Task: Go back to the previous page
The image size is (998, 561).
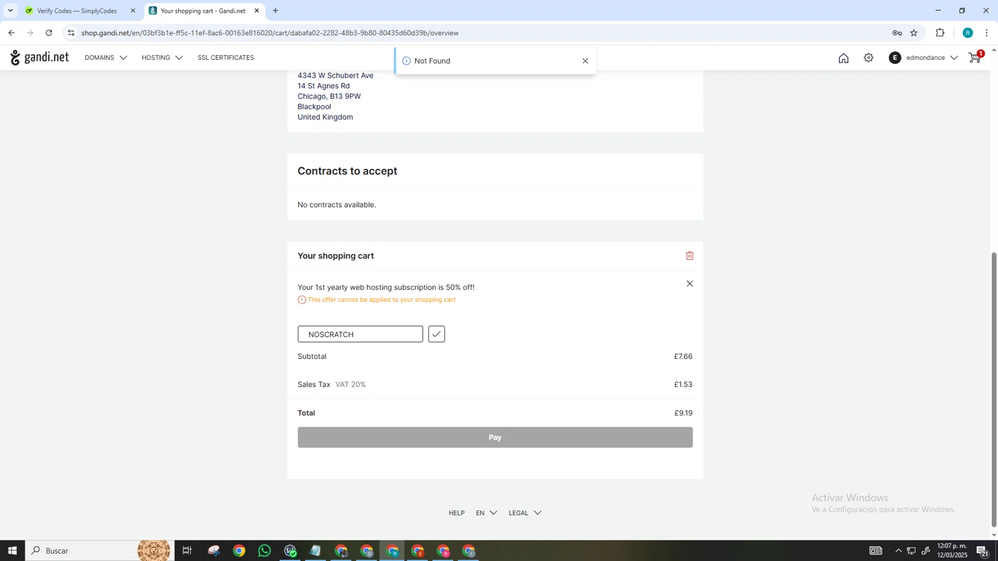Action: point(11,33)
